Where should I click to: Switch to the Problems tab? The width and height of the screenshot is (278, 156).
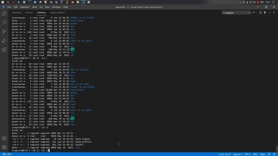tap(17, 13)
